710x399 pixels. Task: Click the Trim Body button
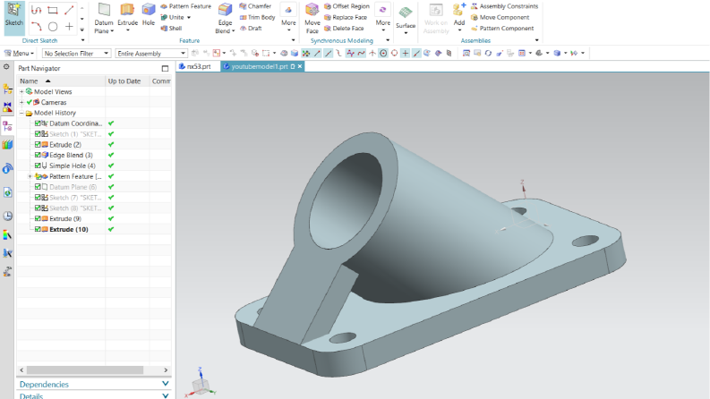(257, 17)
